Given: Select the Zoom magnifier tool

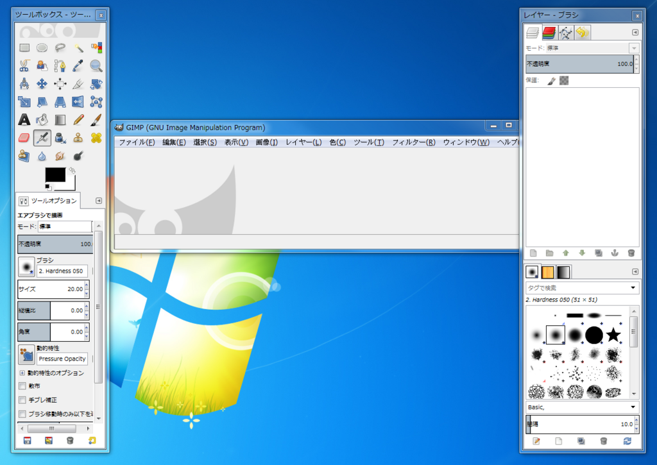Looking at the screenshot, I should [x=96, y=66].
